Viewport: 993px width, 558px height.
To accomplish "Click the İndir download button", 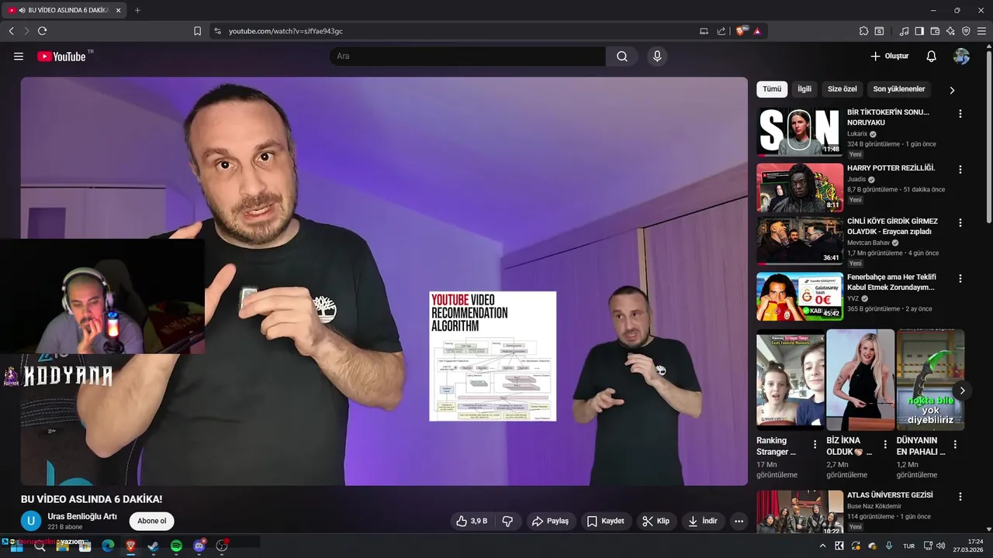I will [702, 522].
